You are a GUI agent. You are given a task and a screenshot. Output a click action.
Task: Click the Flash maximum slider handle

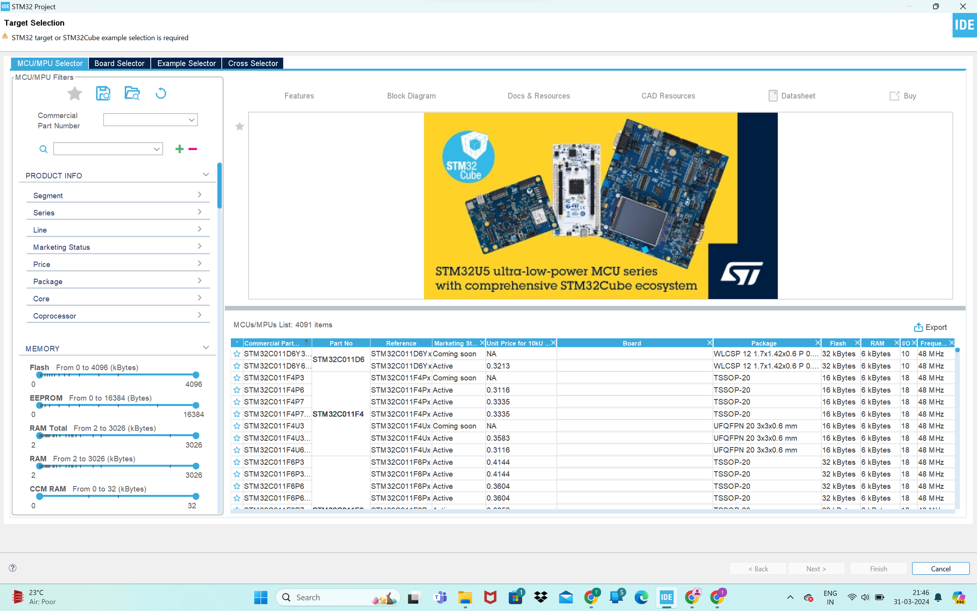point(196,375)
